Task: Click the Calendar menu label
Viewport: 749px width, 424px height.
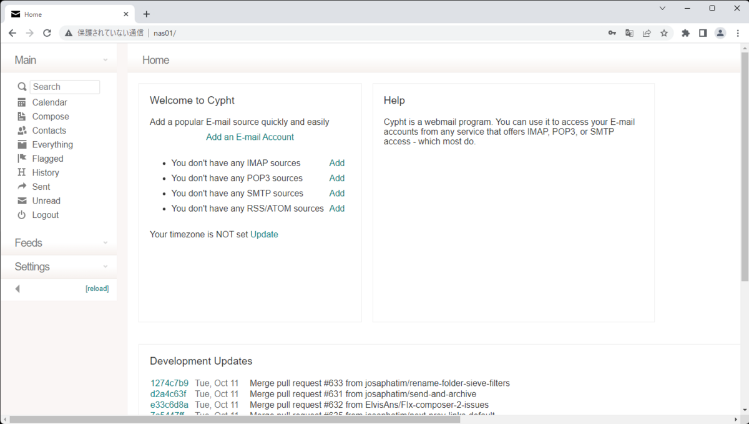Action: click(50, 102)
